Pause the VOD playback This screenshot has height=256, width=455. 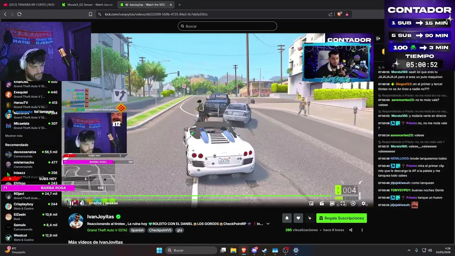(x=71, y=203)
